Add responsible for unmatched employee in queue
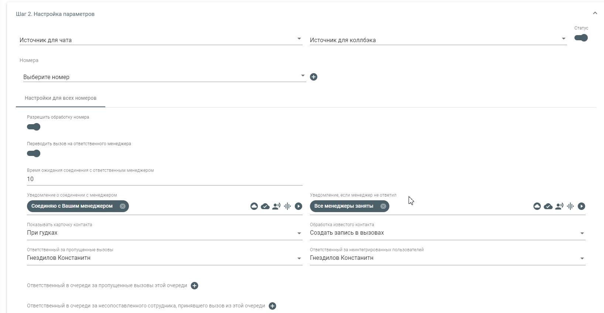604x313 pixels. coord(273,306)
